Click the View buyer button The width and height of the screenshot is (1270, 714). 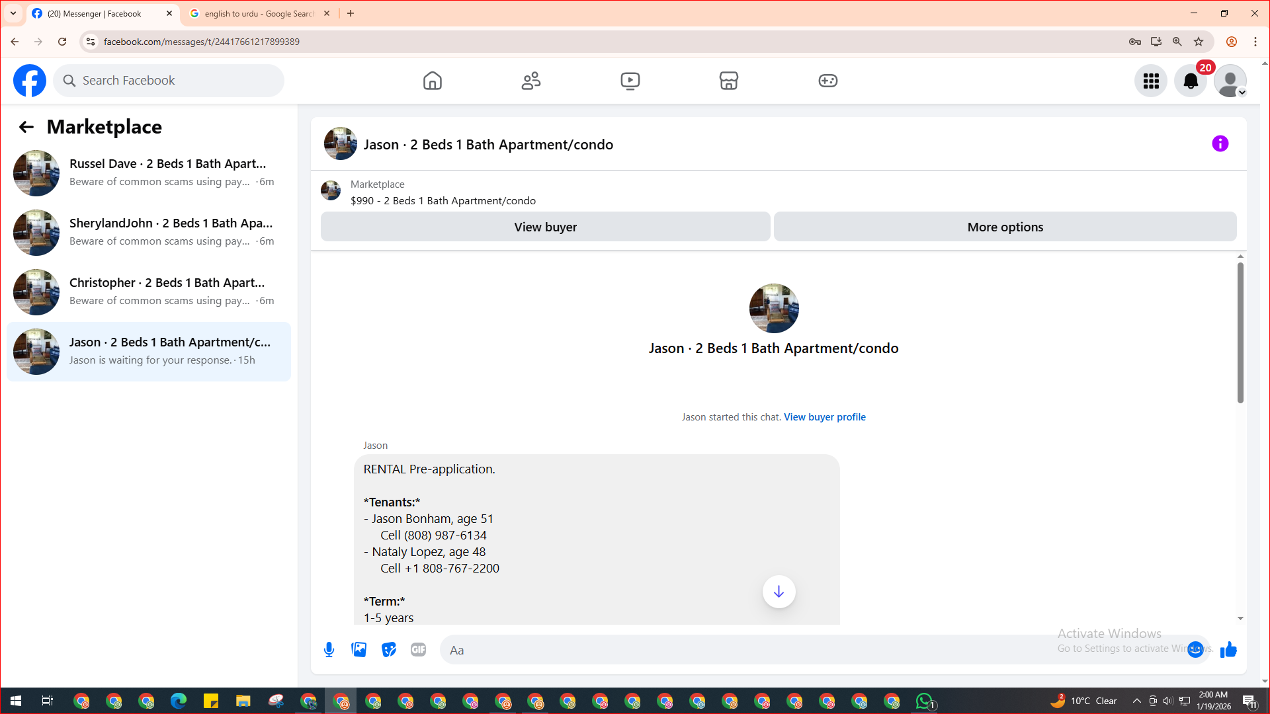(x=546, y=227)
